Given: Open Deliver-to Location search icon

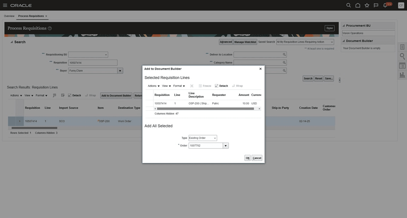Looking at the screenshot, I should tap(284, 55).
